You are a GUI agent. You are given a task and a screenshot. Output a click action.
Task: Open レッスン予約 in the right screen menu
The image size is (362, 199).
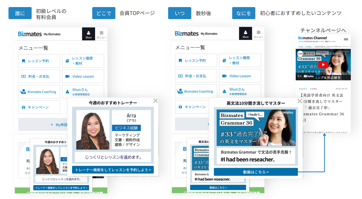(x=196, y=60)
